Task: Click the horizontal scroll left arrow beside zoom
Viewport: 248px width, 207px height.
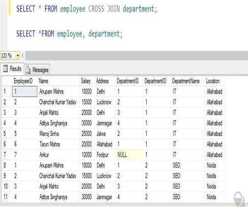Action: 22,55
